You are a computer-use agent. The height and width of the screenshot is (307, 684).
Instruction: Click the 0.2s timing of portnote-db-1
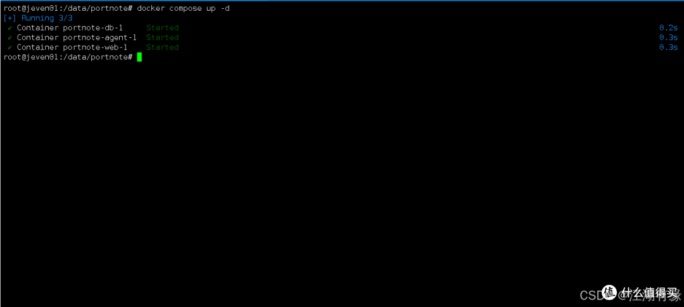(668, 28)
